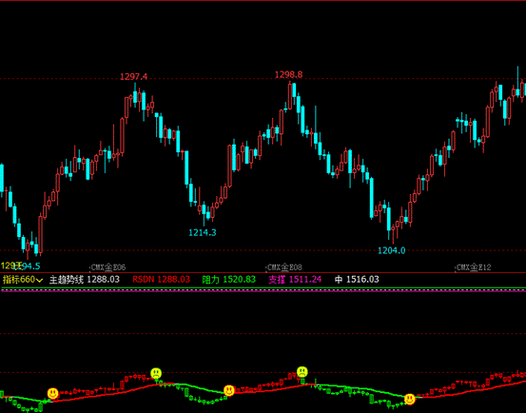Click the CMX金E06 contract marker
The width and height of the screenshot is (526, 413).
point(107,267)
